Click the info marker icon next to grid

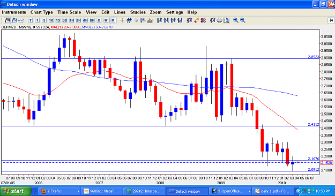[136, 20]
